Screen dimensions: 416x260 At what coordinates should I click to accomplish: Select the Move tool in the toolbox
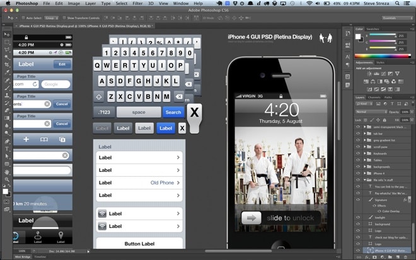(x=7, y=35)
